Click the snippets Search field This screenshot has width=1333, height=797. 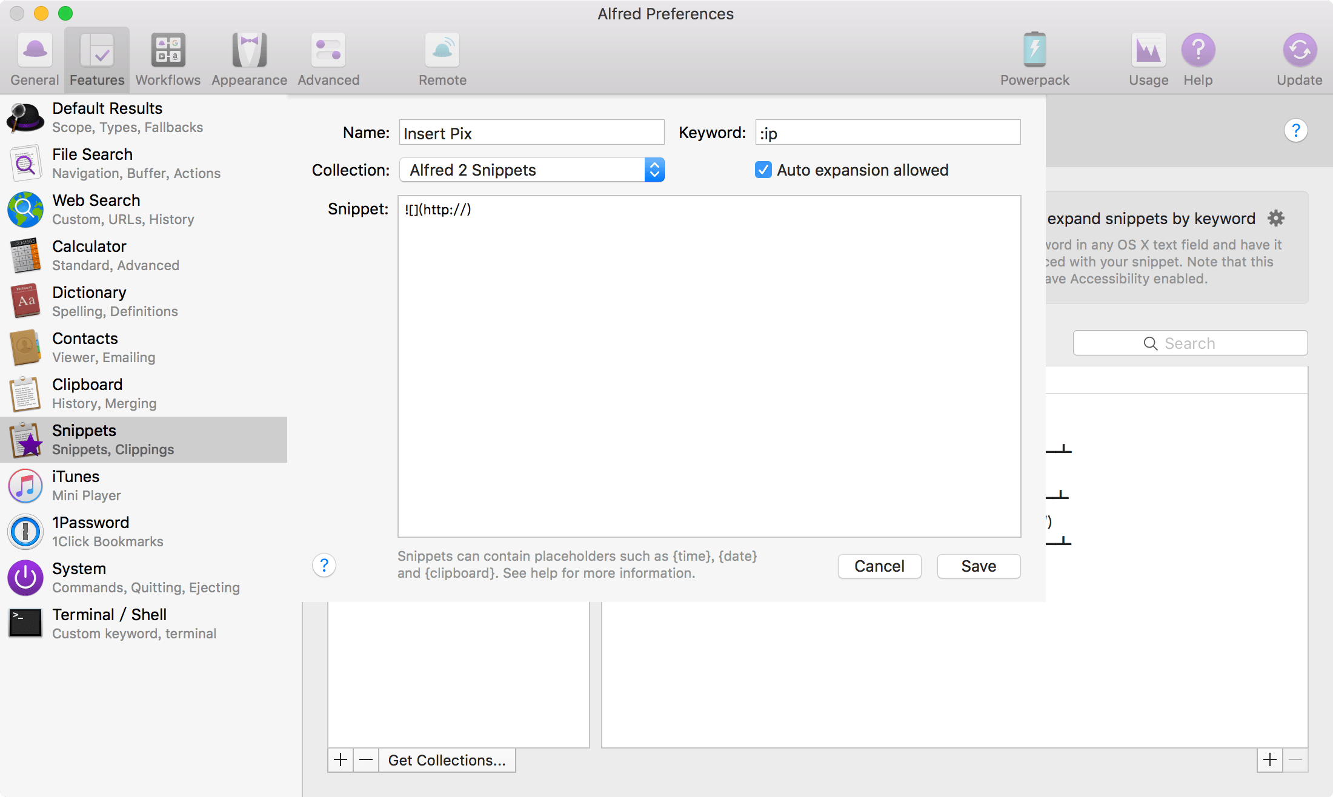coord(1190,343)
